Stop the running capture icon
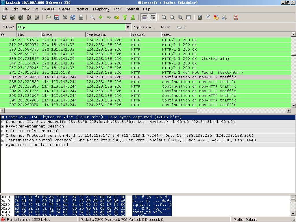Screen dimensions: 296x222 click(29, 17)
